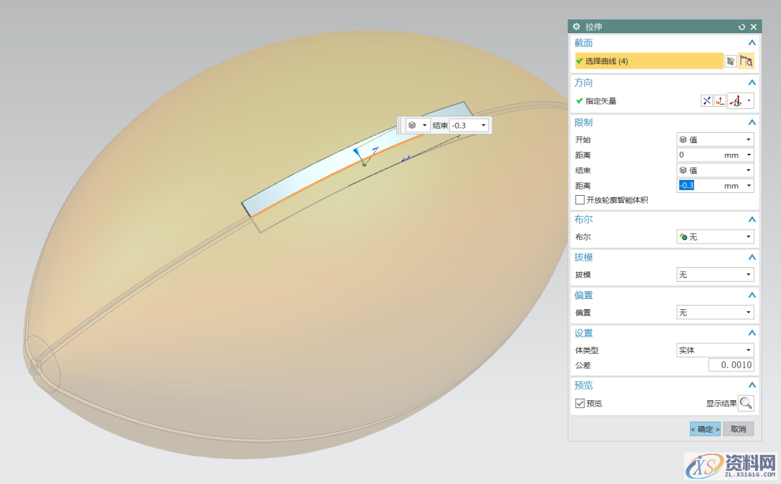
Task: Open the 开始 limit type dropdown
Action: tap(714, 139)
